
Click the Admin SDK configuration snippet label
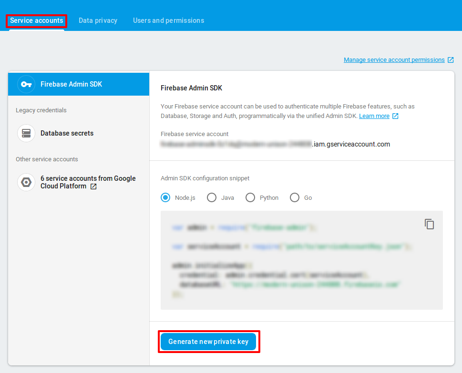[x=205, y=178]
